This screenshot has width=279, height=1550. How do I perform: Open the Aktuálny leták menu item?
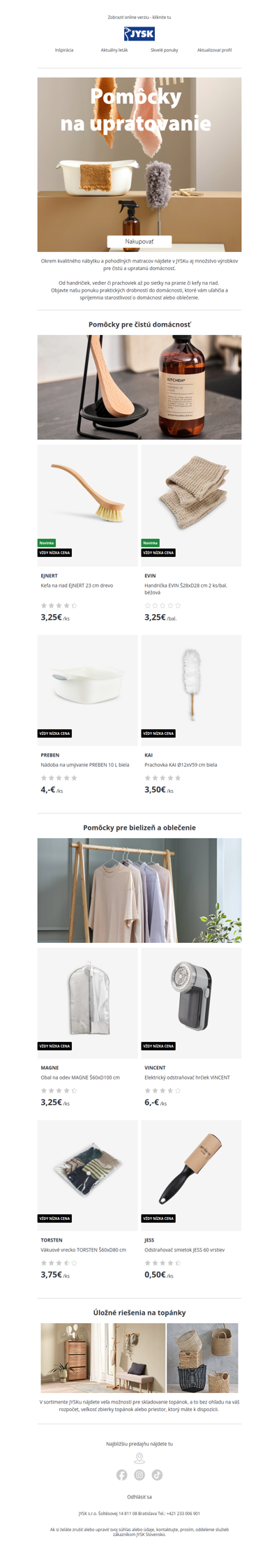[x=114, y=50]
